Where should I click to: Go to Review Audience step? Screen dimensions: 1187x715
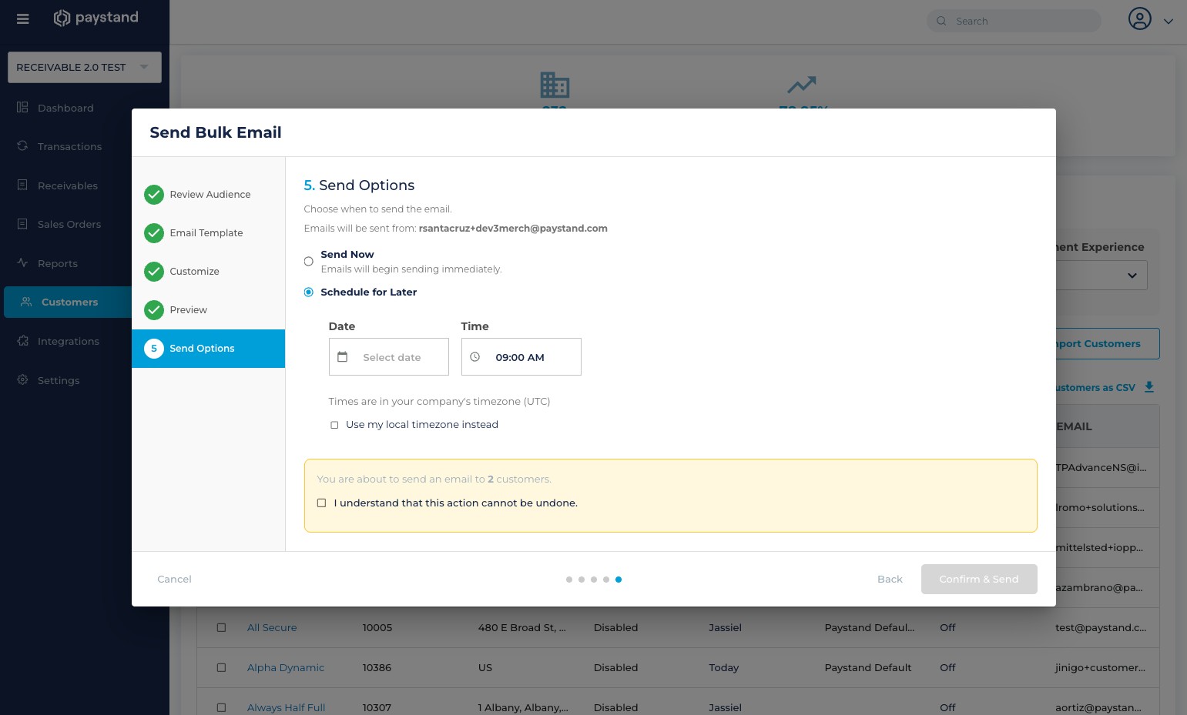[208, 195]
